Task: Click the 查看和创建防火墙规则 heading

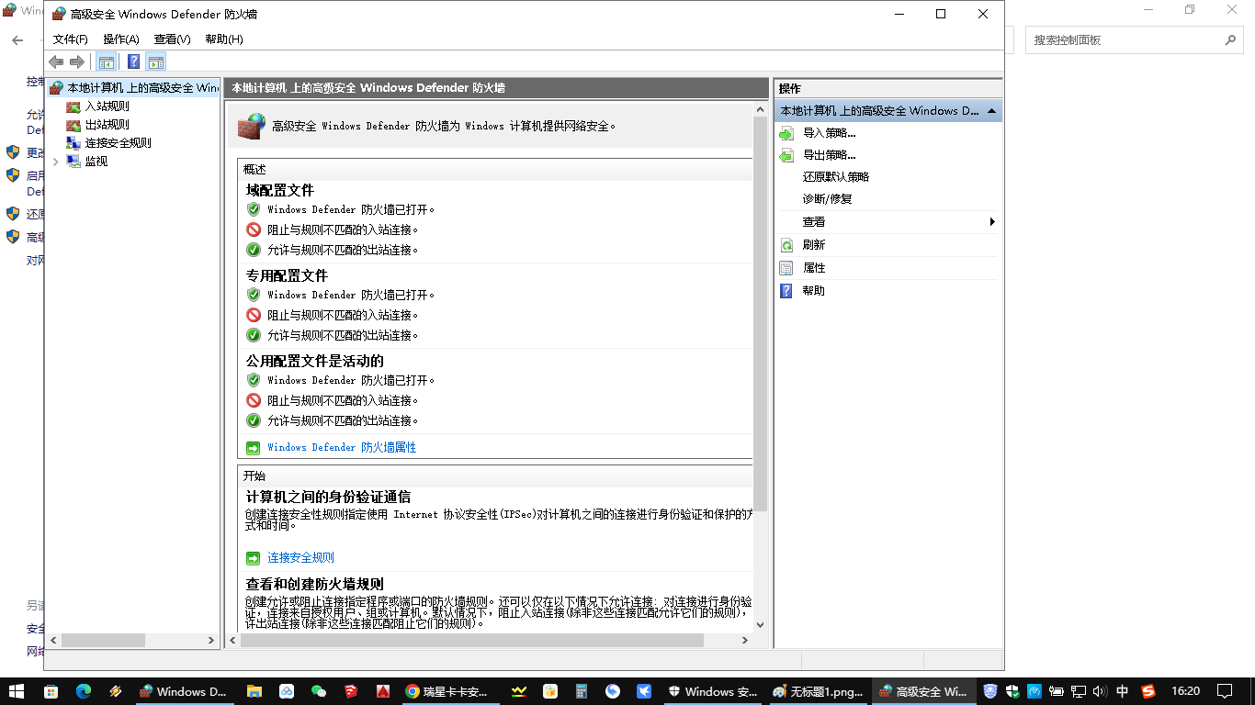Action: pos(314,585)
